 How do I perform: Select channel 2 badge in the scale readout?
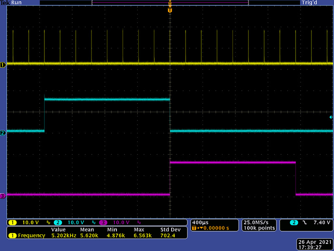[58, 222]
